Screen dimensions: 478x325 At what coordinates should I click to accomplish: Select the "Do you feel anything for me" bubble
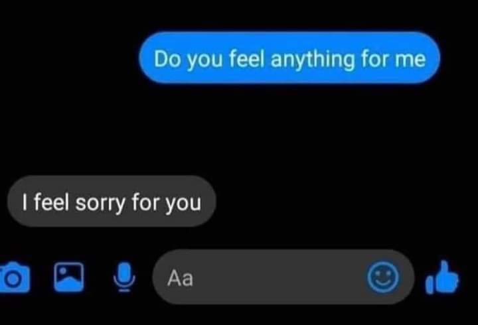(289, 58)
